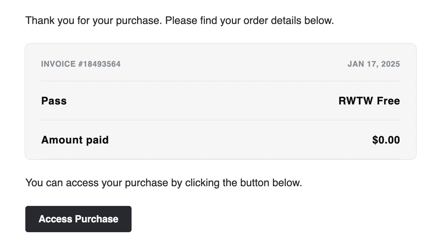
Task: Click the JAN 17, 2025 date
Action: point(374,64)
